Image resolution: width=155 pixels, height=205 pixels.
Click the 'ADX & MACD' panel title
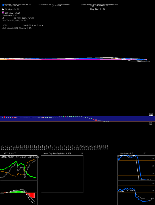(x=10, y=153)
